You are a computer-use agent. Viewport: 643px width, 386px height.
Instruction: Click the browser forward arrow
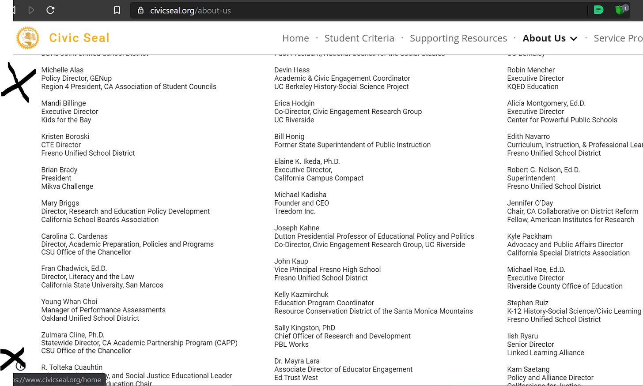[x=31, y=10]
